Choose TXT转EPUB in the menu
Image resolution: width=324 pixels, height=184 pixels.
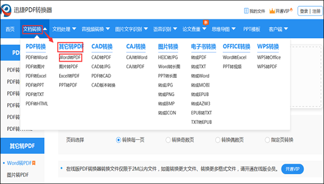click(x=201, y=122)
